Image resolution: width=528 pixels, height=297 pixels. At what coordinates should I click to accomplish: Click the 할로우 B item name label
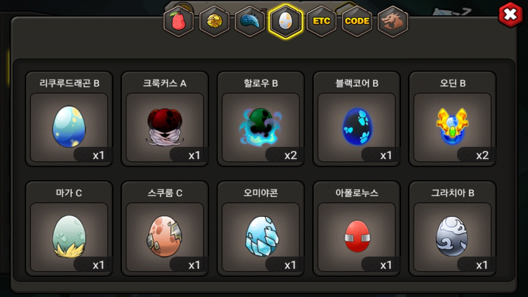point(261,83)
